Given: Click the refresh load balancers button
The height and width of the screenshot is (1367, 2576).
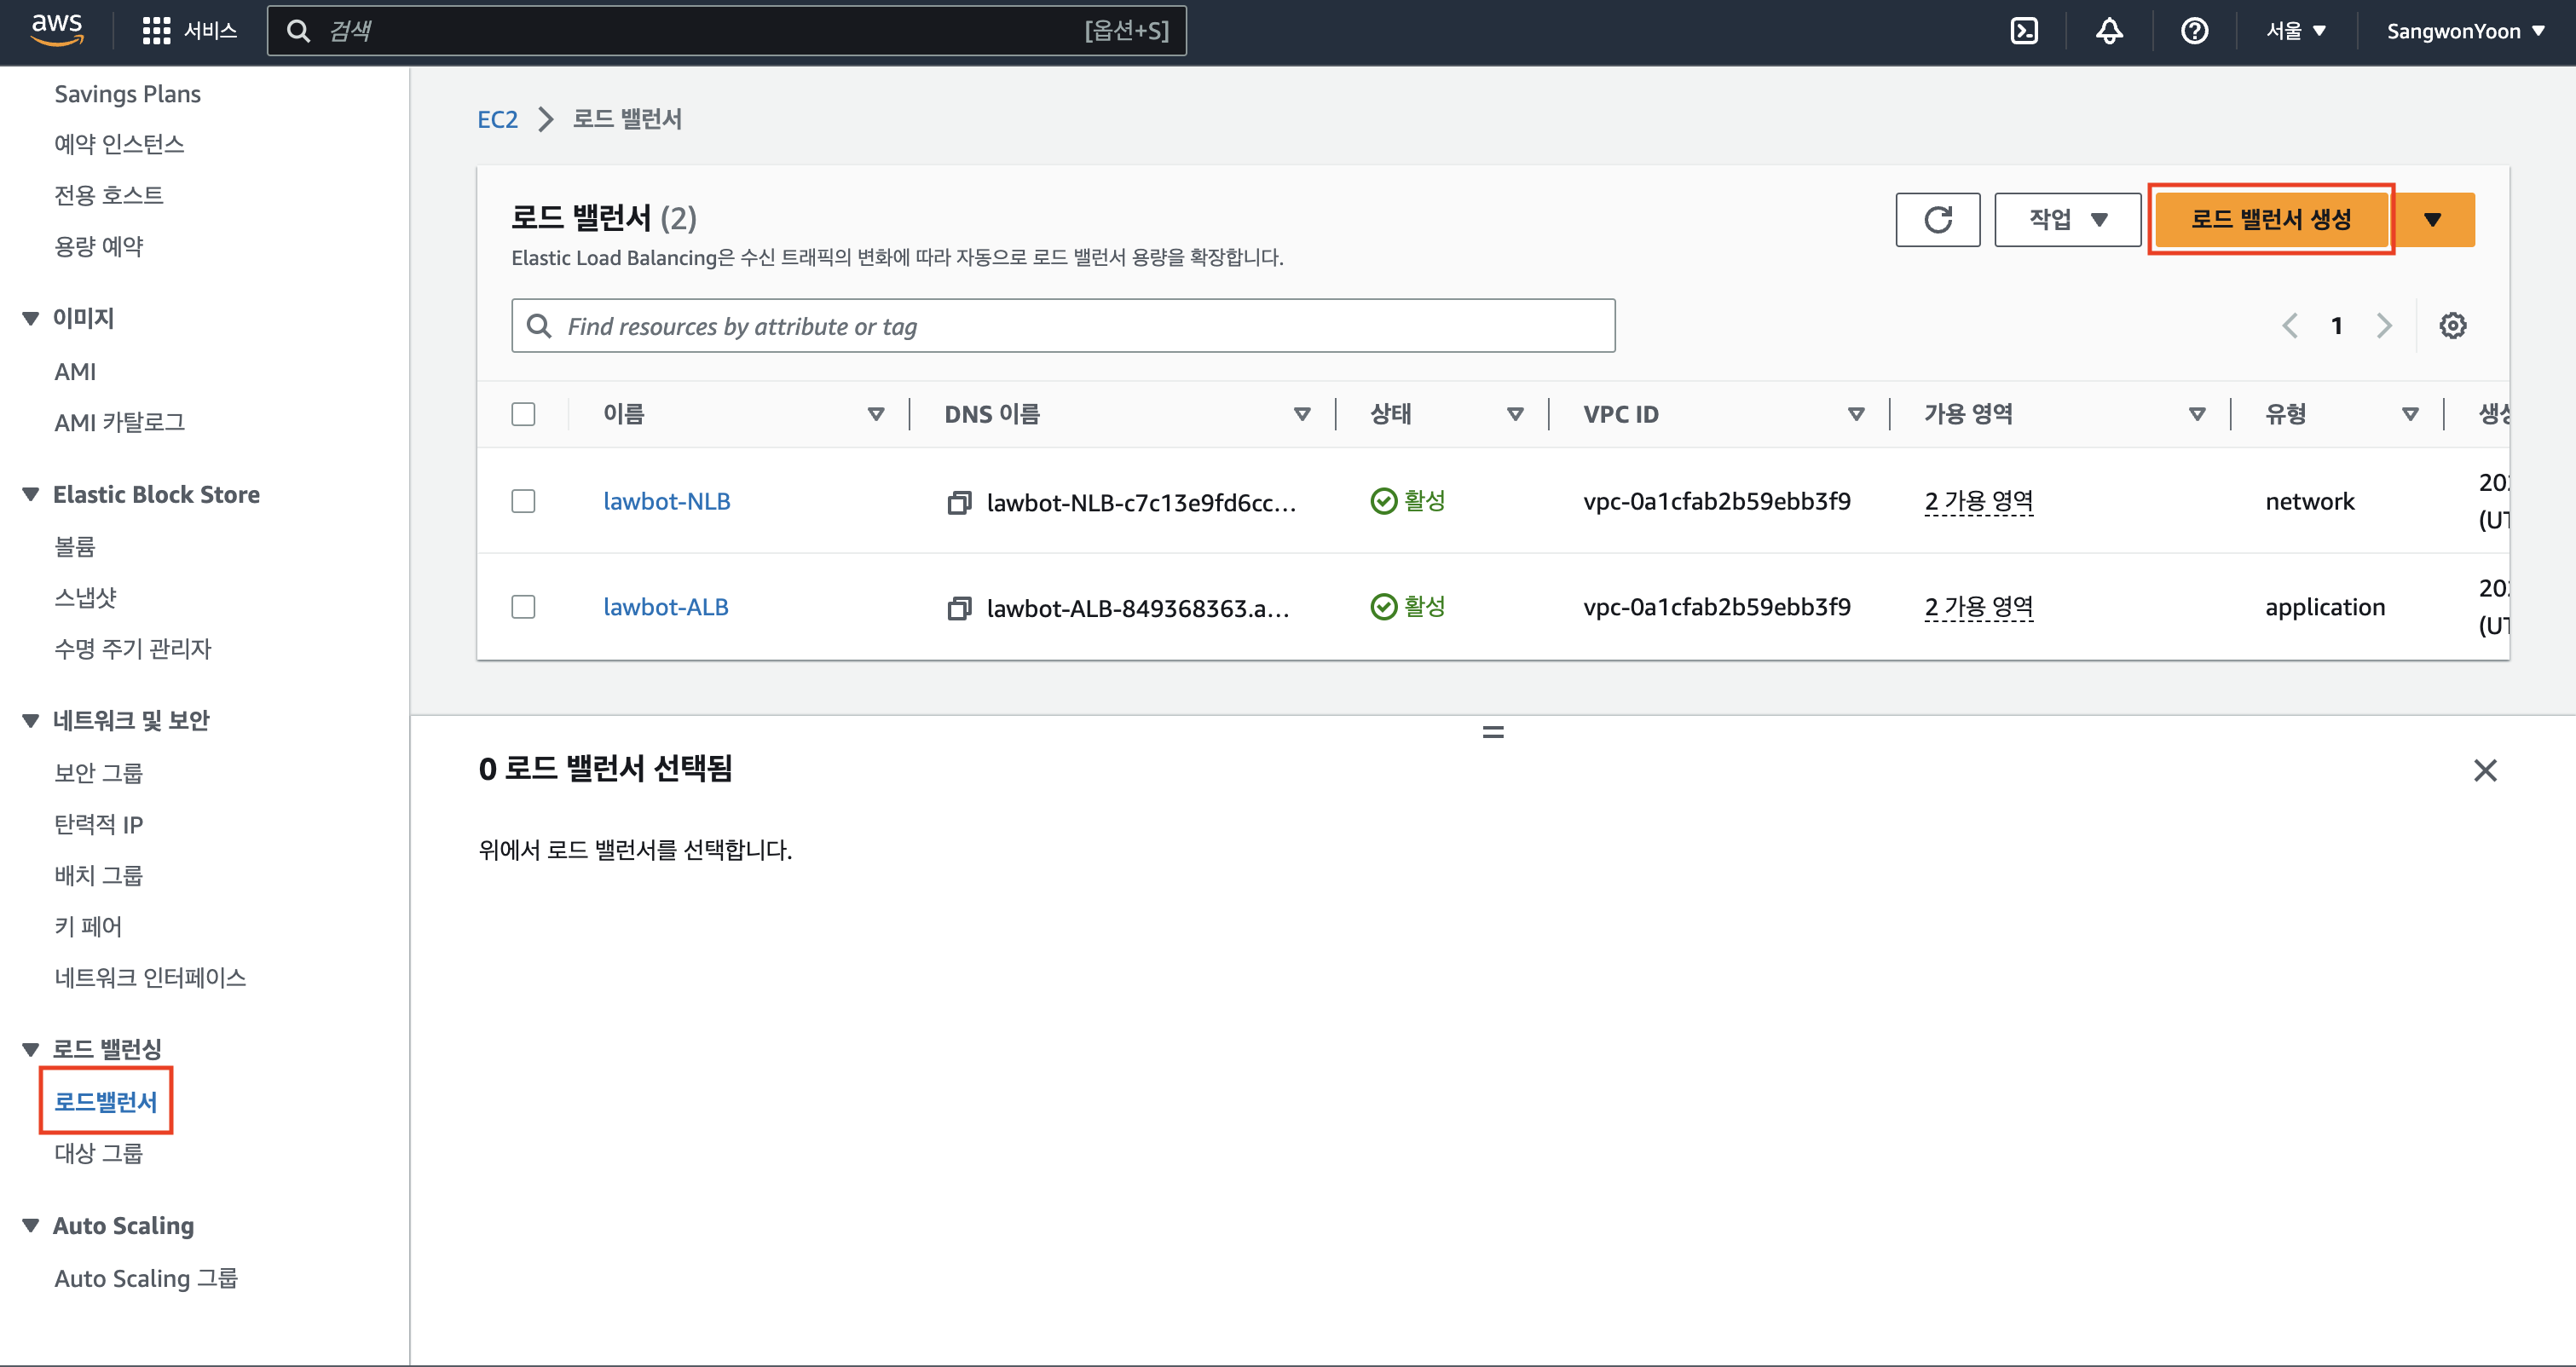Looking at the screenshot, I should click(x=1937, y=219).
